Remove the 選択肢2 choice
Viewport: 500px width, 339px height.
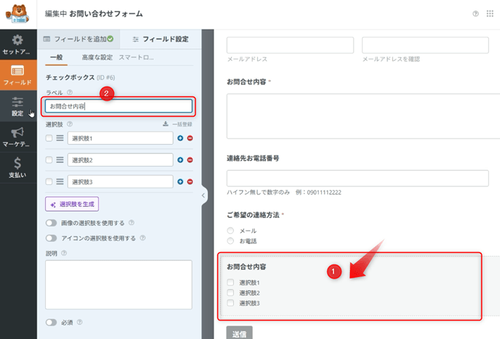(190, 160)
